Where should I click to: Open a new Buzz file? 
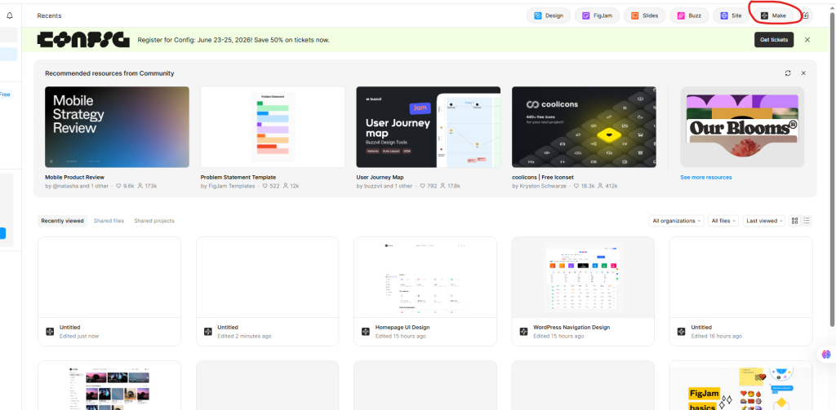[690, 15]
